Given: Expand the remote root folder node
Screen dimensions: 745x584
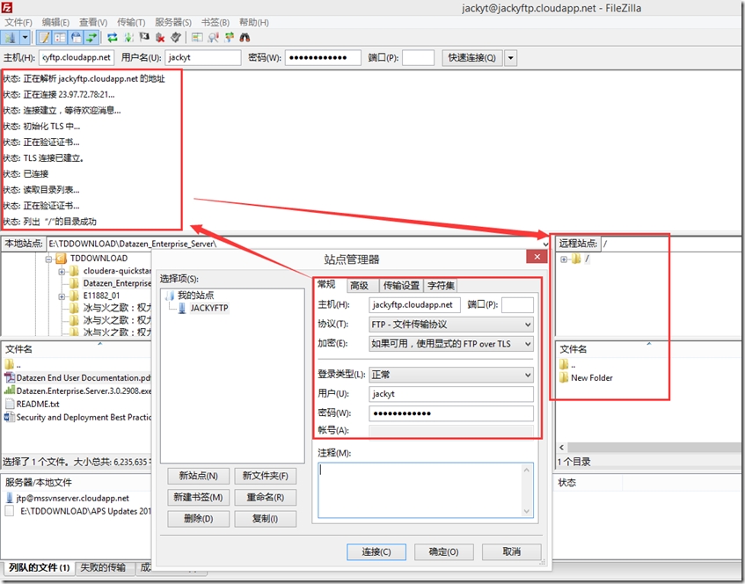Looking at the screenshot, I should click(564, 259).
